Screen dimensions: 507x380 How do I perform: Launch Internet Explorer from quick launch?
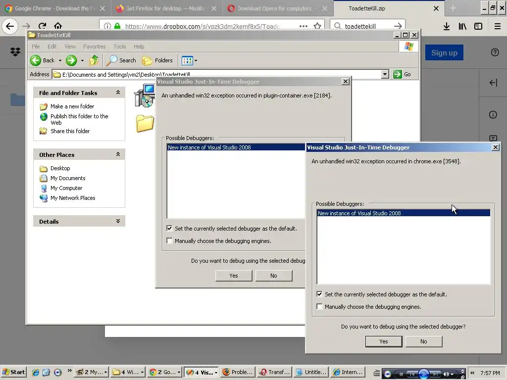tap(36, 372)
